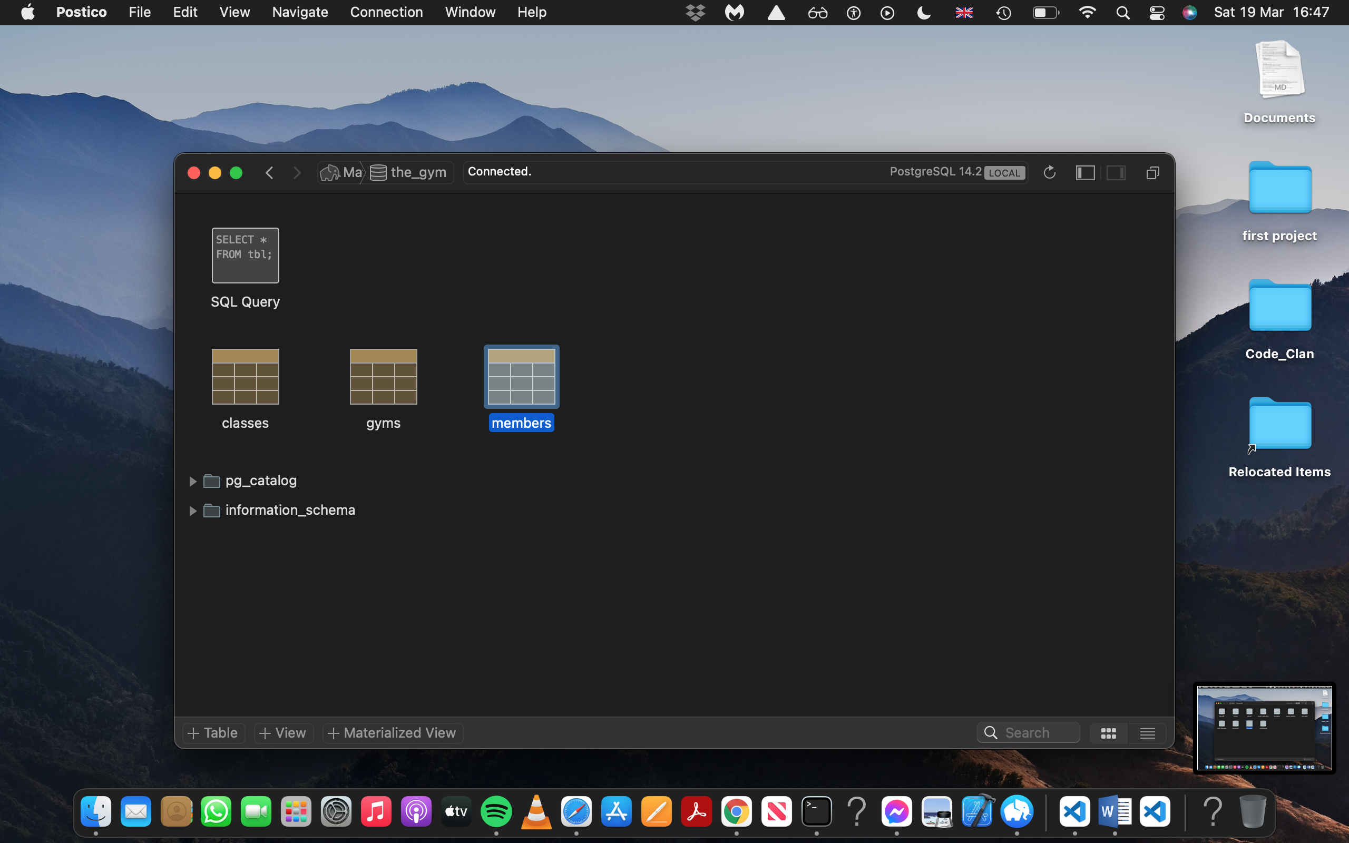Open the classes table icon
This screenshot has height=843, width=1349.
point(245,376)
